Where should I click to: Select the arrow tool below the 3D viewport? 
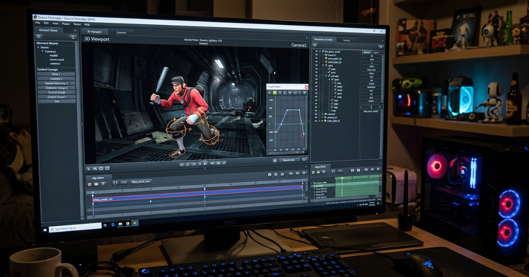89,168
